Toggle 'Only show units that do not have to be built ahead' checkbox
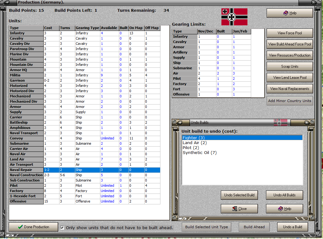The image size is (323, 239). pyautogui.click(x=62, y=228)
